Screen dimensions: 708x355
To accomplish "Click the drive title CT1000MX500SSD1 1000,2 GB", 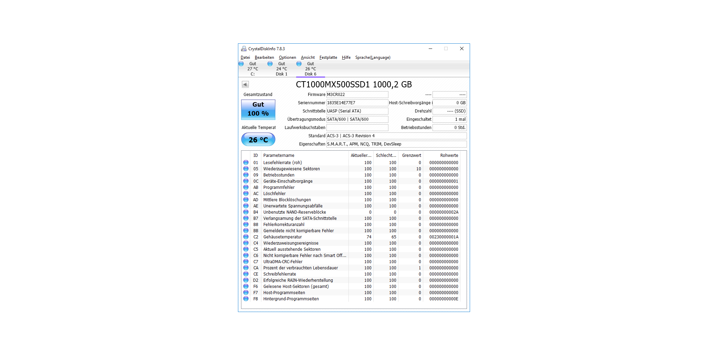I will tap(354, 84).
